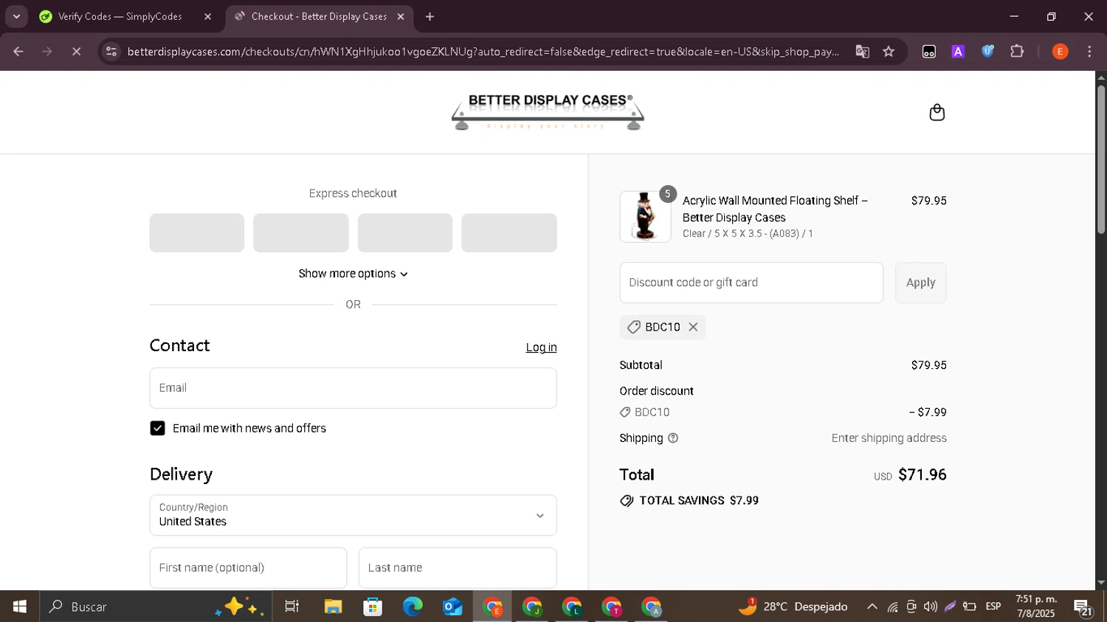Viewport: 1107px width, 622px height.
Task: Open the shopping bag cart icon
Action: 937,112
